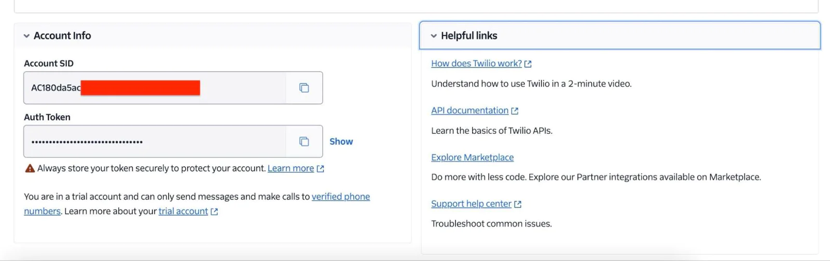Click external-link icon beside Learn more

click(320, 169)
